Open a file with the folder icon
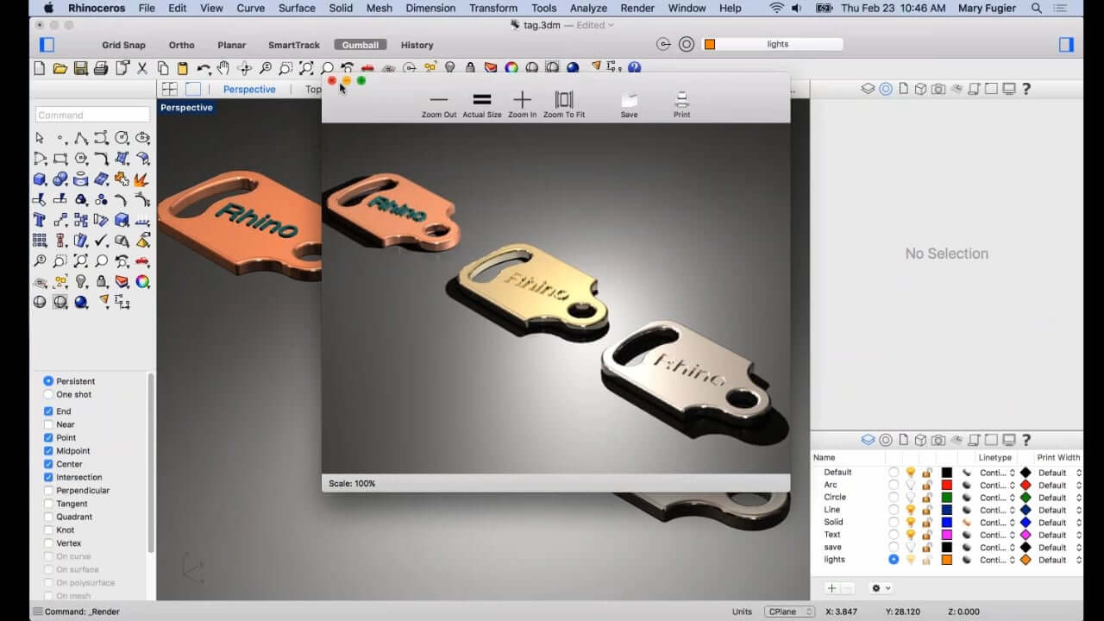Screen dimensions: 1104x621 click(x=60, y=68)
